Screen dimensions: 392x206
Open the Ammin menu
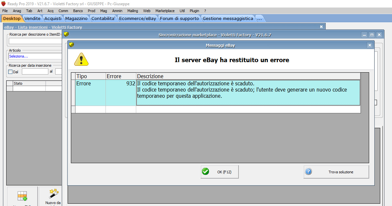(x=117, y=11)
